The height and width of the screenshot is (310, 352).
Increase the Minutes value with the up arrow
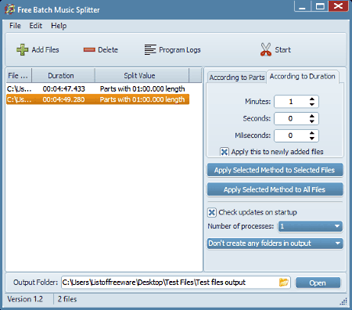click(312, 99)
